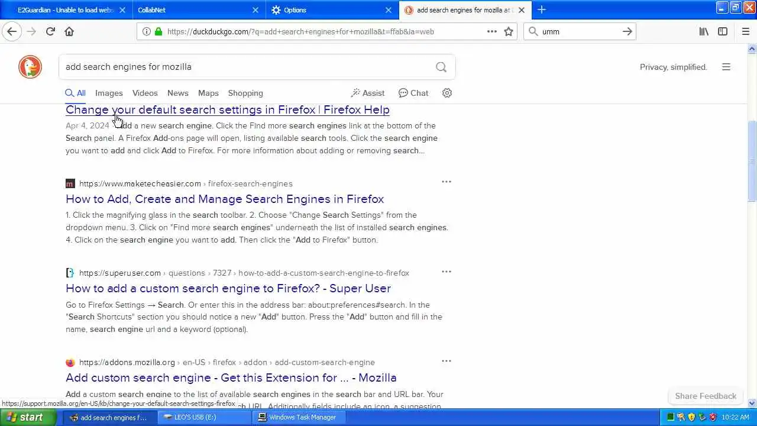Screen dimensions: 757x426
Task: Show the sidebars icon in toolbar
Action: point(723,31)
